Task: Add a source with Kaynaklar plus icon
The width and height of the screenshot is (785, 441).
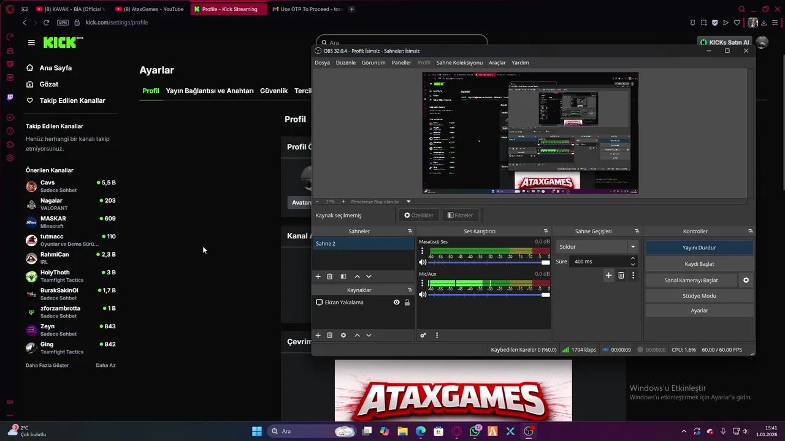Action: 318,335
